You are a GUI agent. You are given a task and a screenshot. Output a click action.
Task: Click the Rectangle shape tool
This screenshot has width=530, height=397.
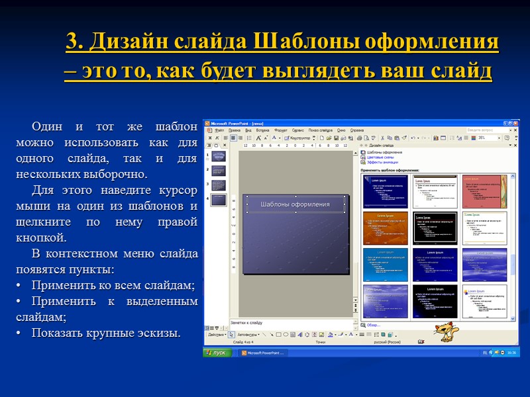coord(278,335)
